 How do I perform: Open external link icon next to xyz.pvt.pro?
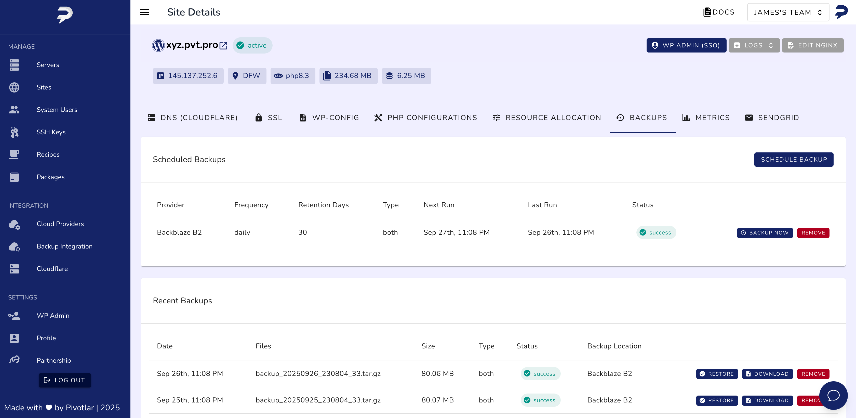(224, 46)
